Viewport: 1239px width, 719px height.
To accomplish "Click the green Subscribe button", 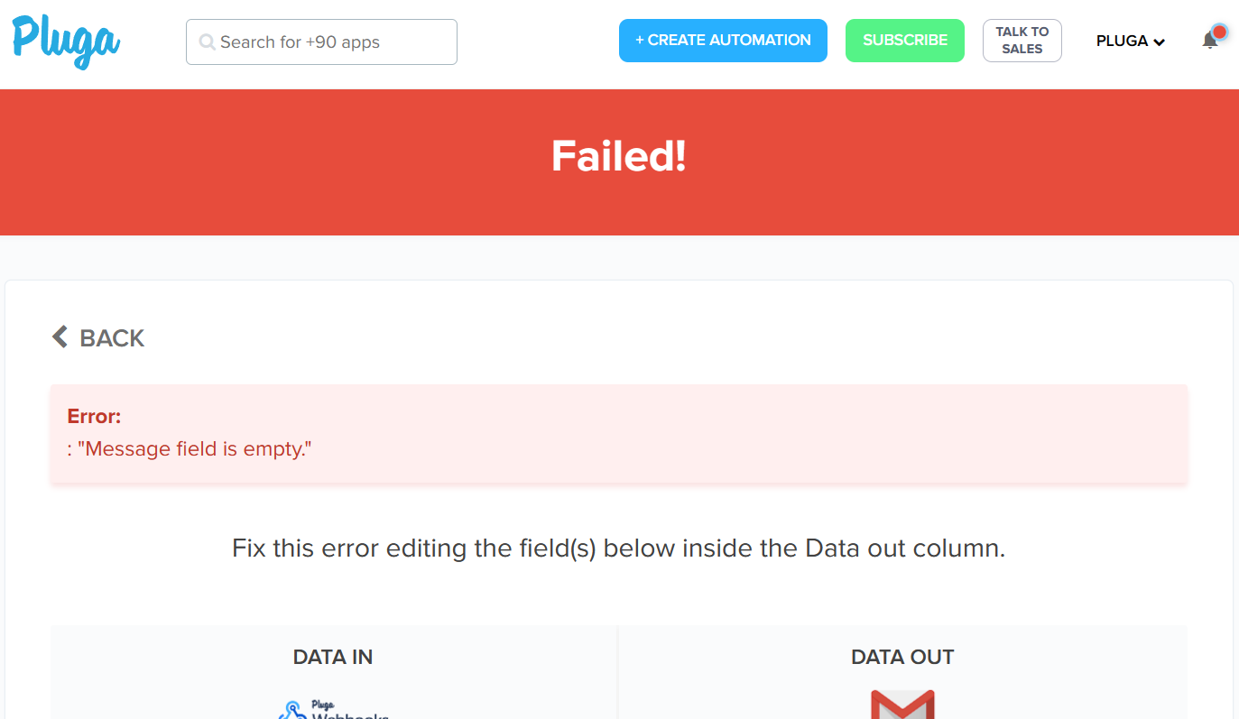I will click(x=905, y=41).
